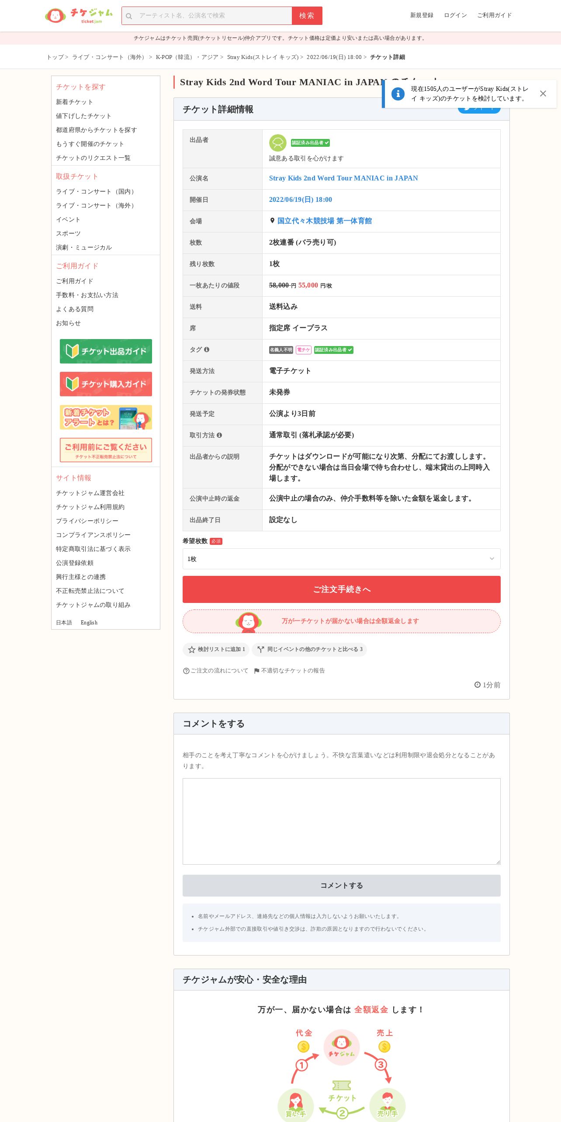Click the info icon next to タグ
Image resolution: width=561 pixels, height=1122 pixels.
[207, 350]
